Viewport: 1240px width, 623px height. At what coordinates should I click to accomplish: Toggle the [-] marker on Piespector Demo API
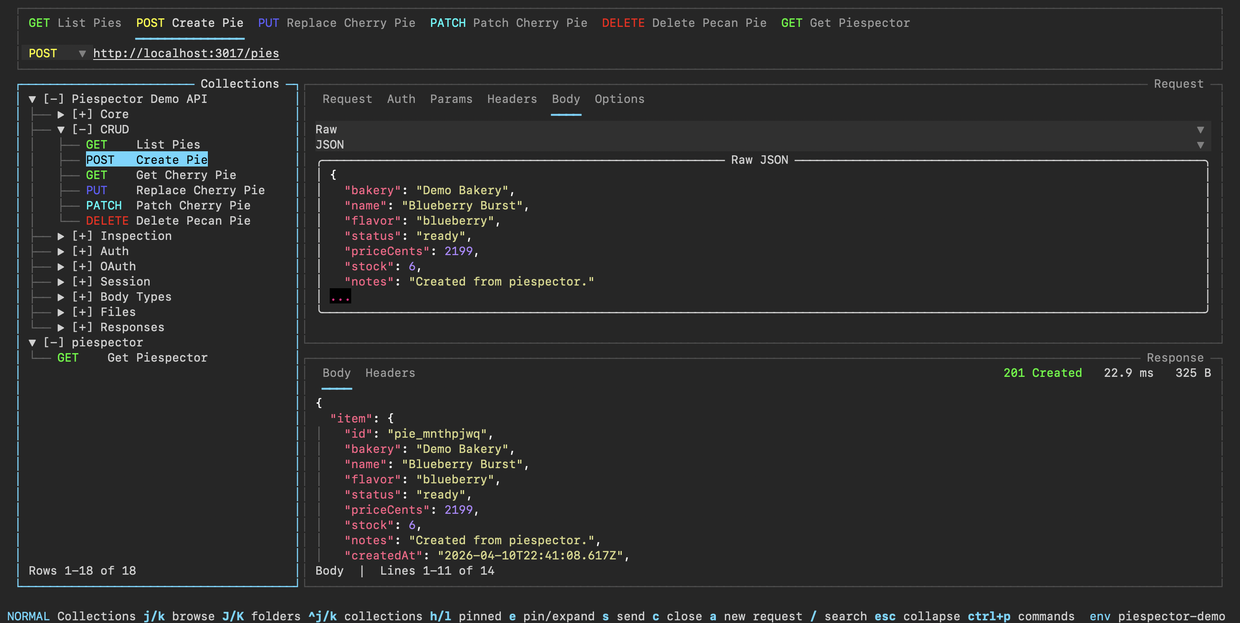click(53, 99)
